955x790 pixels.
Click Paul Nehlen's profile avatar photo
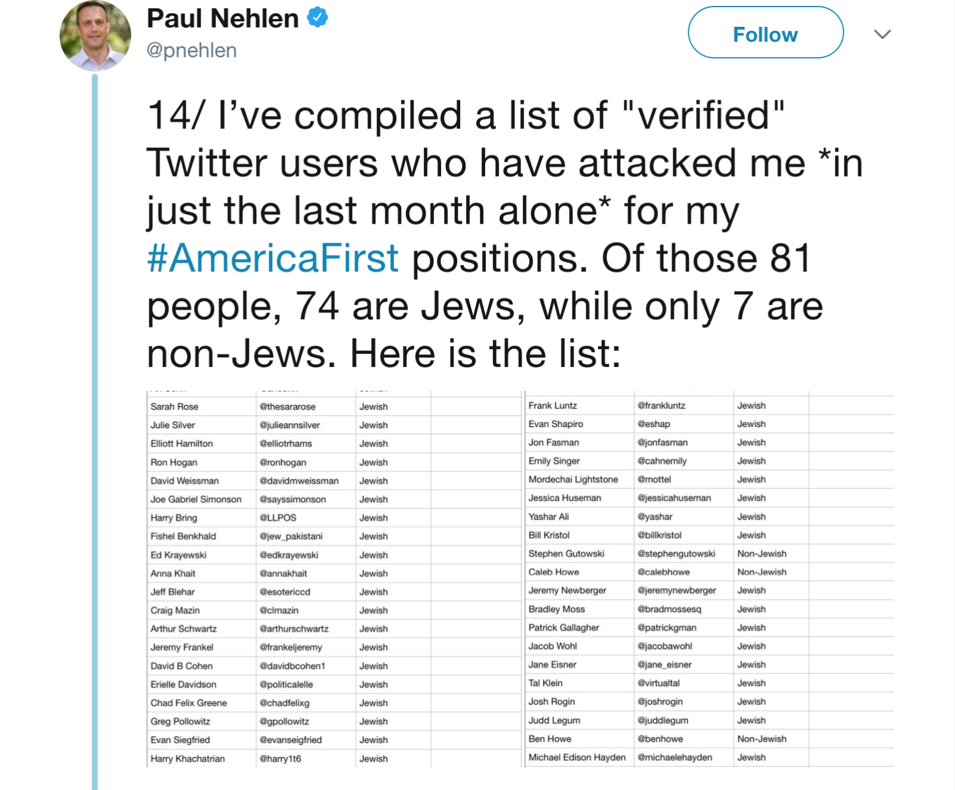tap(95, 36)
